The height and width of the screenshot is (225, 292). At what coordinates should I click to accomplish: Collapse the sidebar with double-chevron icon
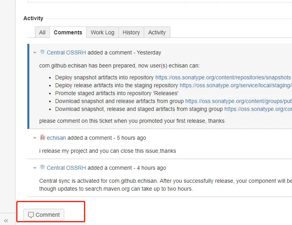(6, 221)
